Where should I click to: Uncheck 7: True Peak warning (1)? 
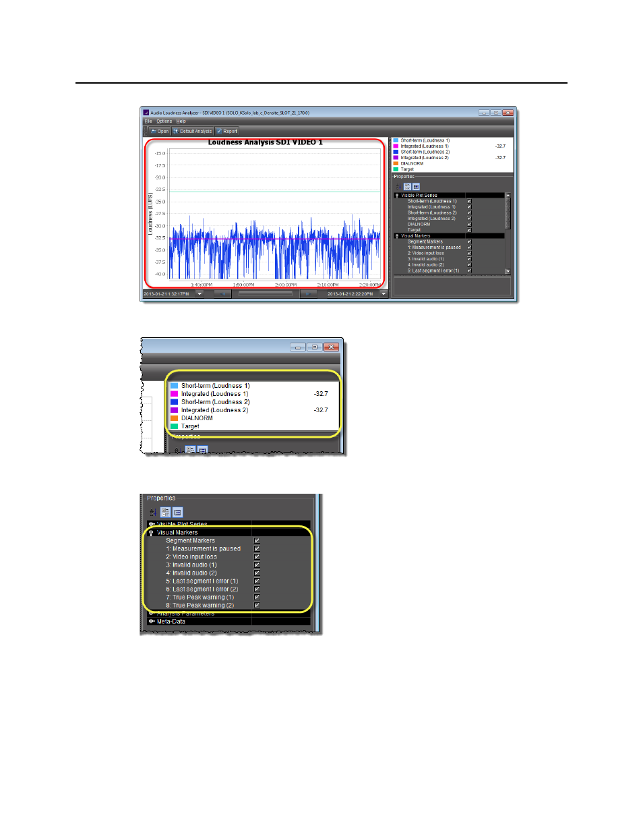(x=257, y=597)
